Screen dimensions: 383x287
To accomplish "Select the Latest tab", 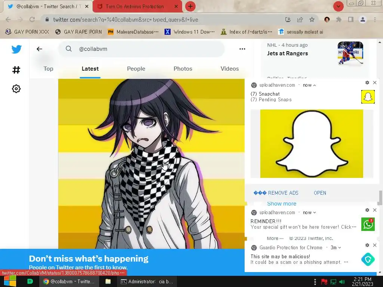I will click(90, 69).
